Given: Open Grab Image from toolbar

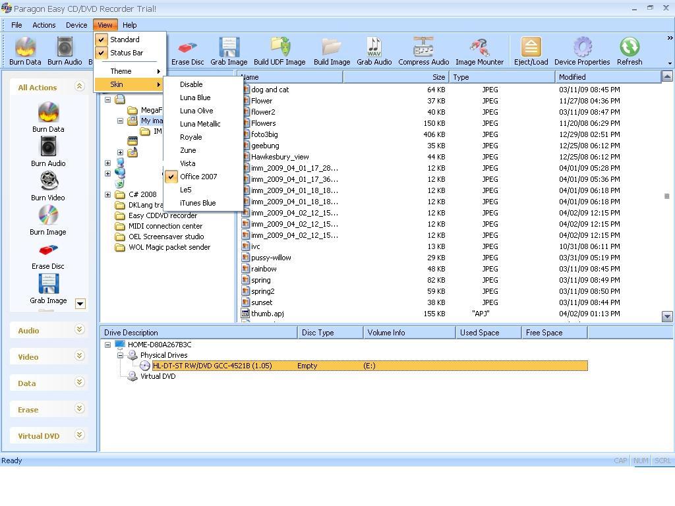Looking at the screenshot, I should [x=229, y=47].
